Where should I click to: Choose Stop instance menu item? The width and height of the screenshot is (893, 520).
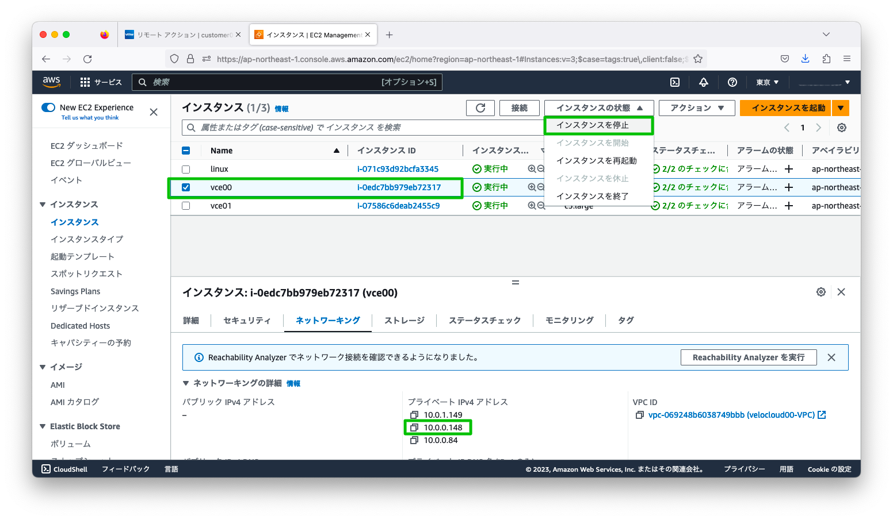598,125
